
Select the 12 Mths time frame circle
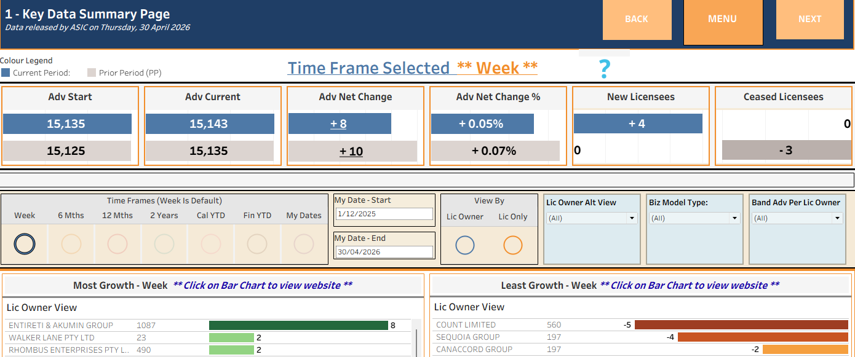117,245
